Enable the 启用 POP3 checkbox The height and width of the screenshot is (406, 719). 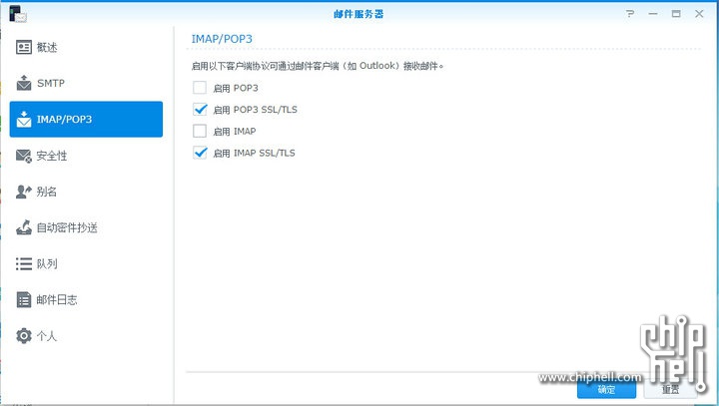(200, 88)
